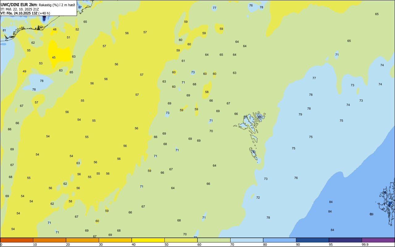Click the humidity value '51' on the map
The width and height of the screenshot is (395, 247).
(x=69, y=38)
